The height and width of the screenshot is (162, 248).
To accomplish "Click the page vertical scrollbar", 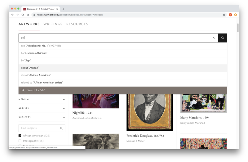I will click(x=238, y=28).
